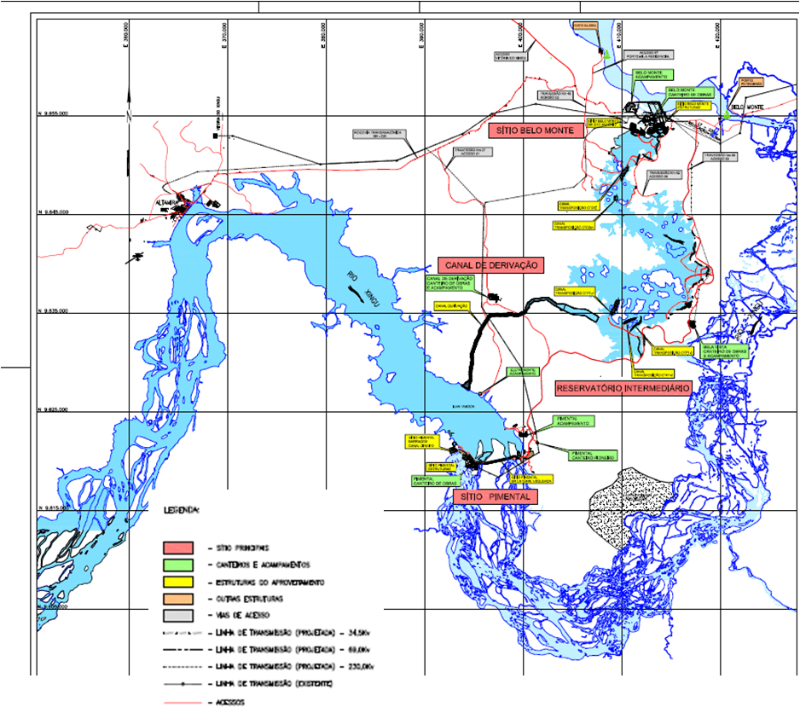Click the gray Rodovia Transamazônica BR-230 label
This screenshot has height=719, width=800.
pyautogui.click(x=380, y=134)
